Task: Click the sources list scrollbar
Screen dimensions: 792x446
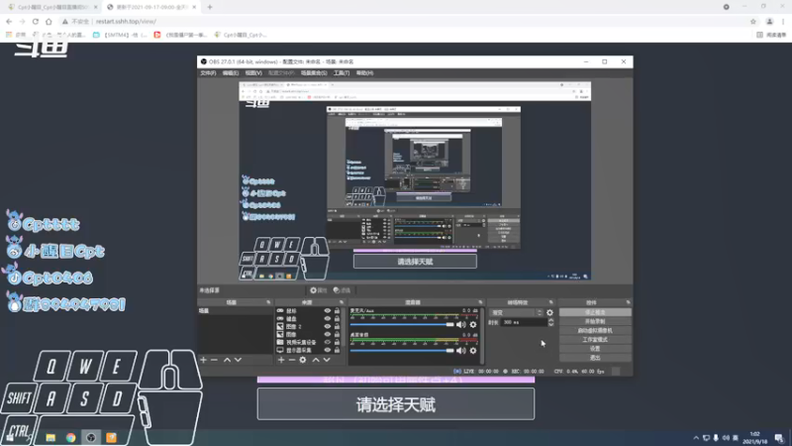Action: 344,330
